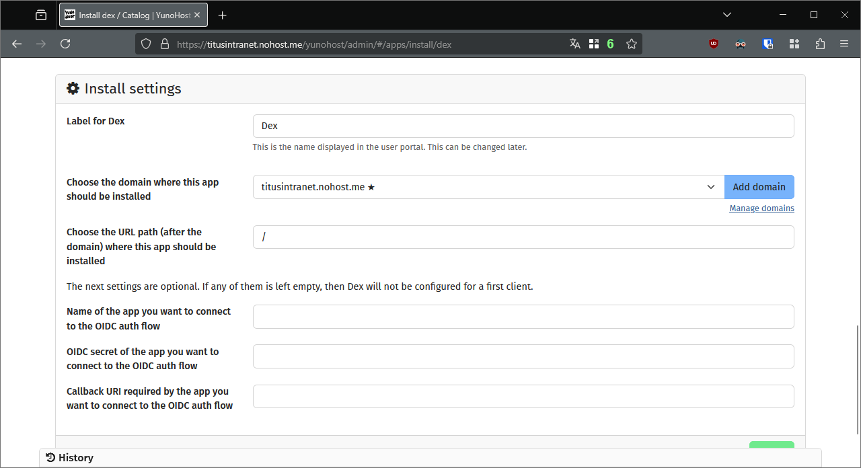
Task: Click the Label for Dex text field
Action: click(x=523, y=126)
